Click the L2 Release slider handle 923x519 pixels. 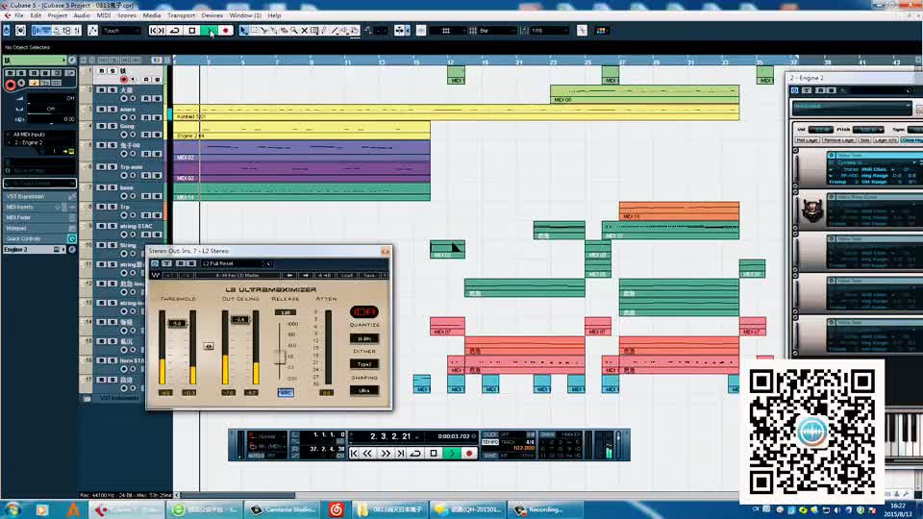click(280, 357)
